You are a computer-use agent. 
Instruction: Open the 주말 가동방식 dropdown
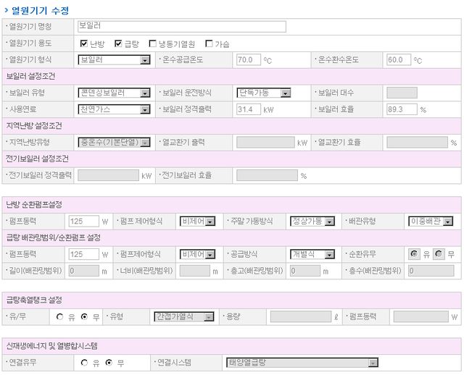point(311,221)
